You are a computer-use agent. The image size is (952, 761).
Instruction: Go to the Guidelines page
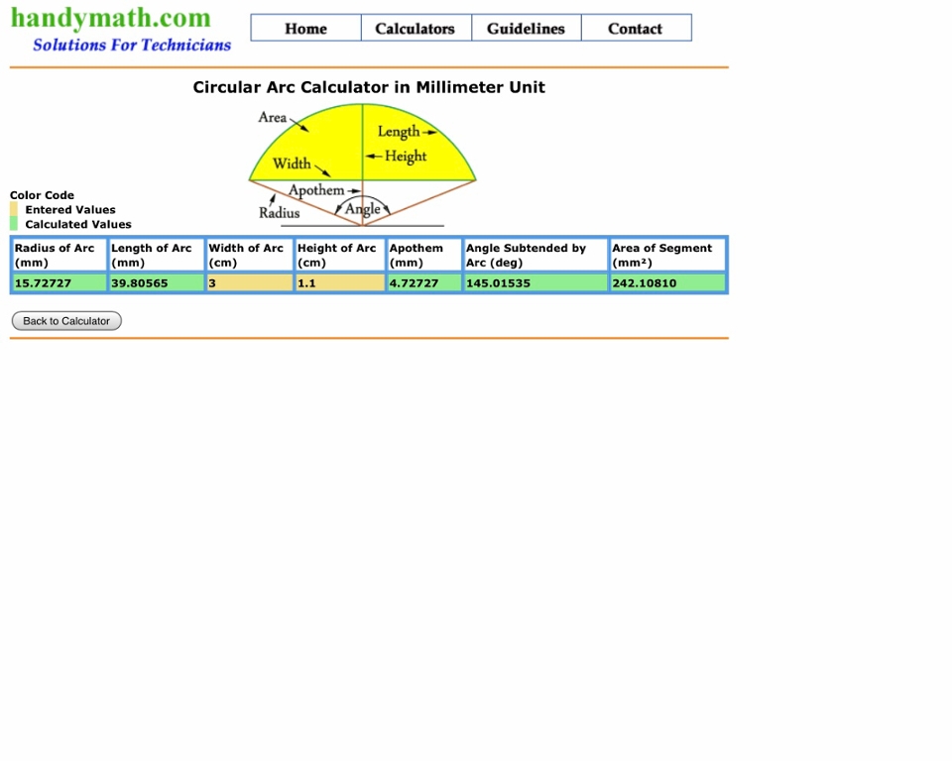pyautogui.click(x=526, y=29)
